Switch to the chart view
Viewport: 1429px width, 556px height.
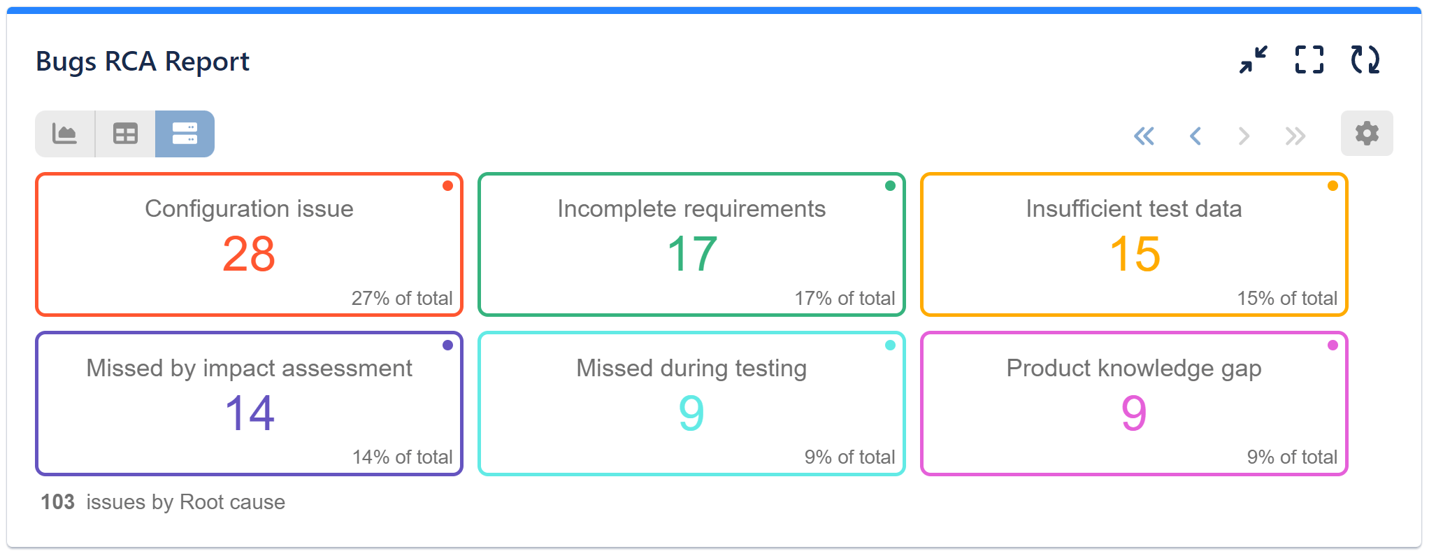[65, 133]
